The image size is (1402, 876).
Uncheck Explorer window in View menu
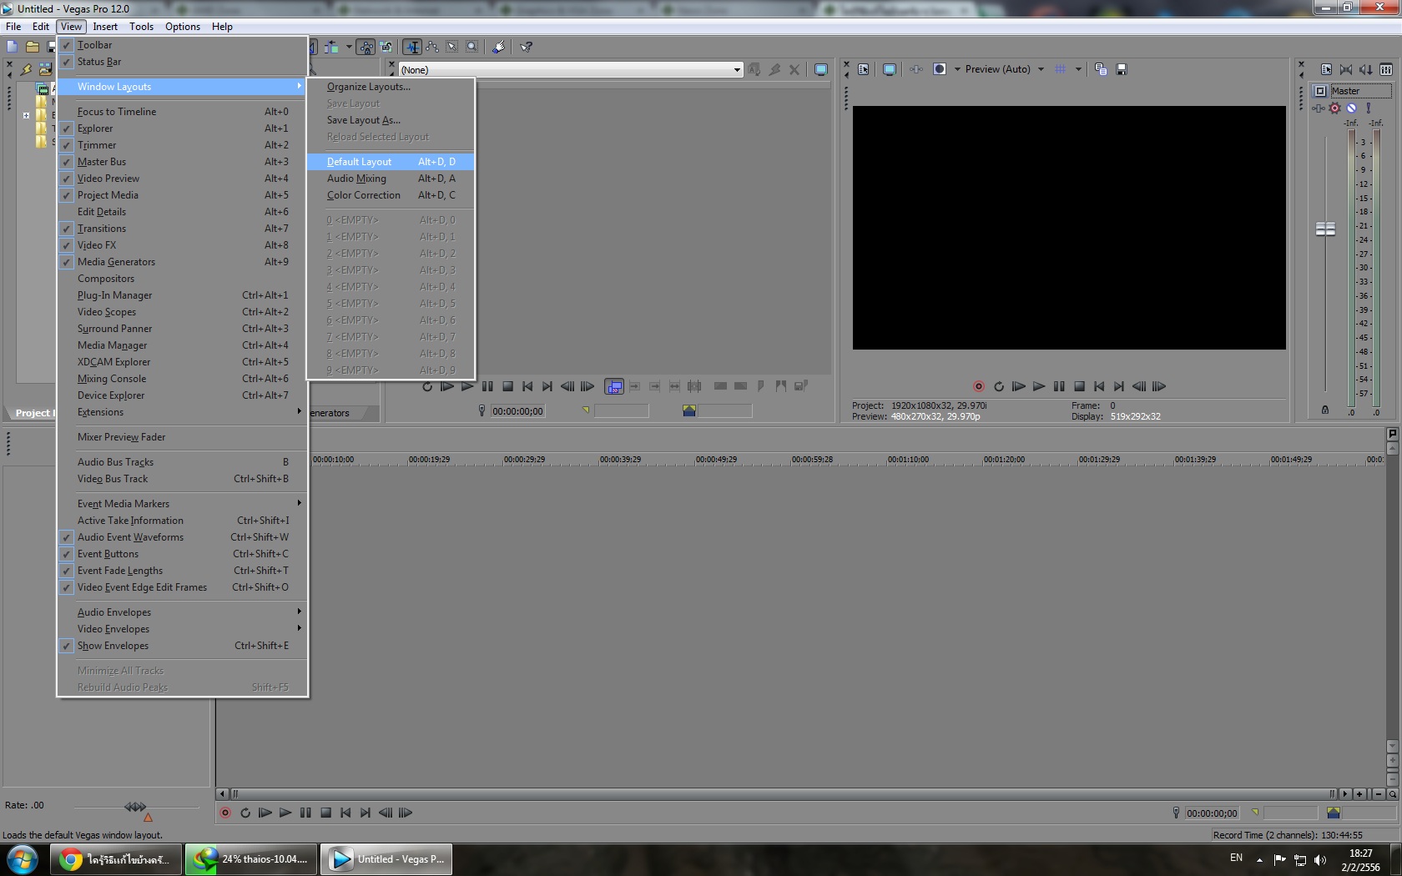click(x=182, y=128)
